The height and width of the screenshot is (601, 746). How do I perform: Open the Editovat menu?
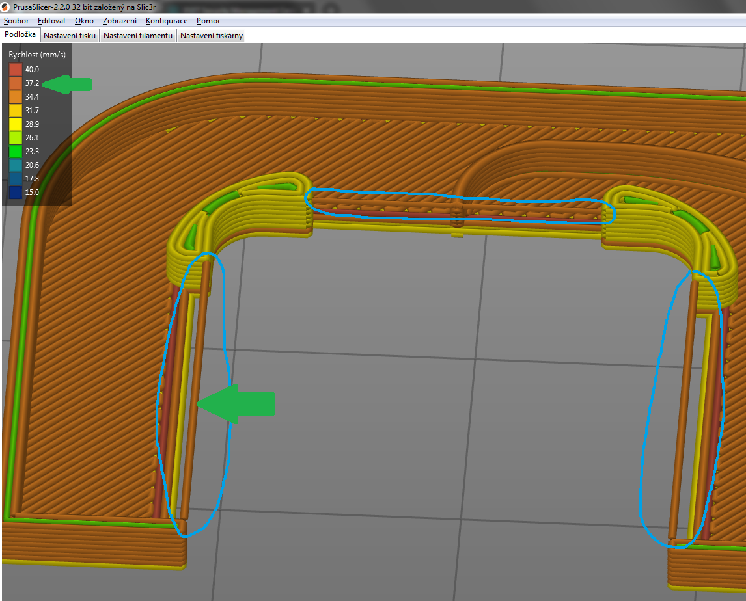tap(51, 21)
